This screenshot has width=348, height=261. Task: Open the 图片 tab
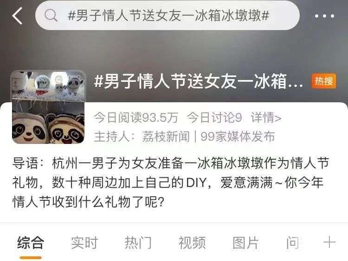[245, 242]
